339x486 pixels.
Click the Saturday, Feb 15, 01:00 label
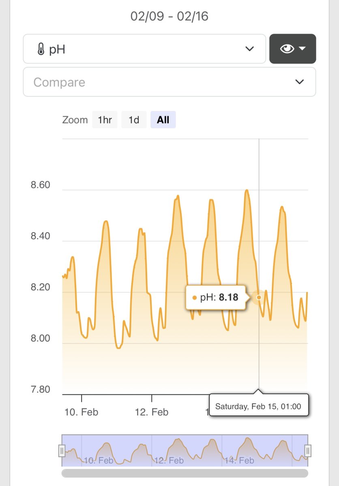pos(258,406)
